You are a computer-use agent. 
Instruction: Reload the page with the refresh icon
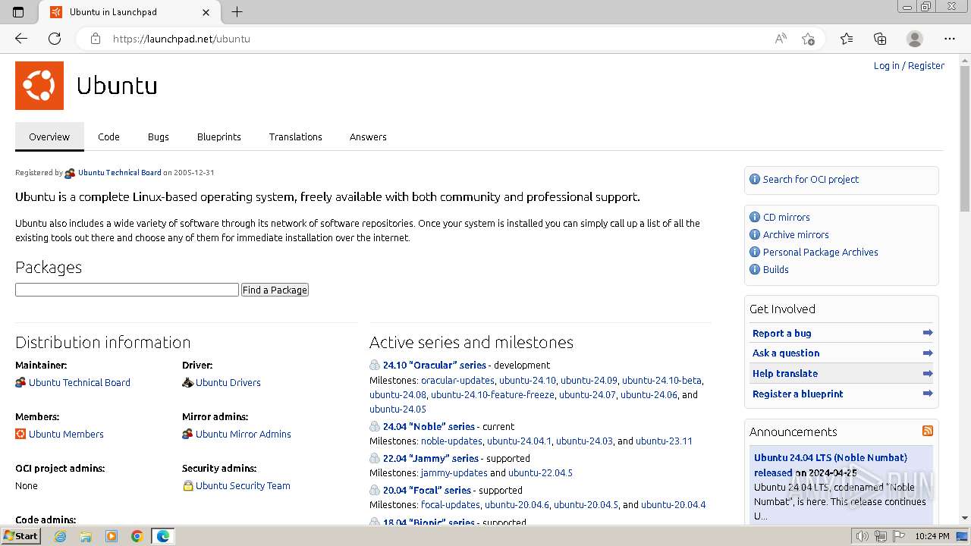[55, 39]
